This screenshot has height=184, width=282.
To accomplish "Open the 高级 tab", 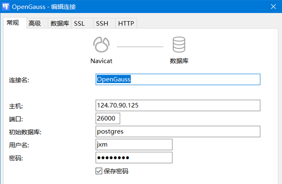I will click(37, 23).
